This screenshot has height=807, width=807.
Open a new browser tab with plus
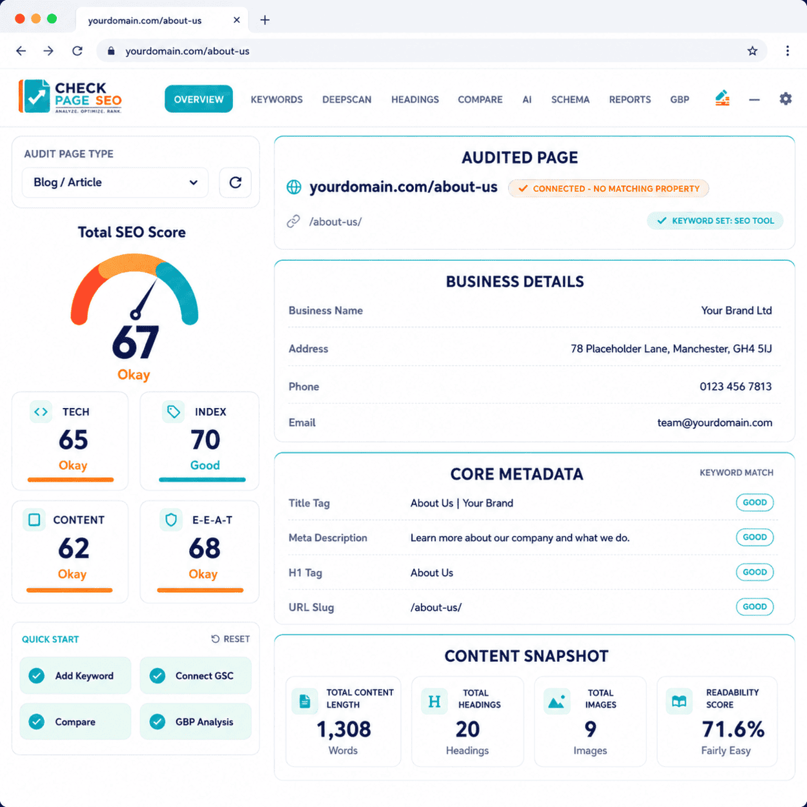(x=265, y=20)
